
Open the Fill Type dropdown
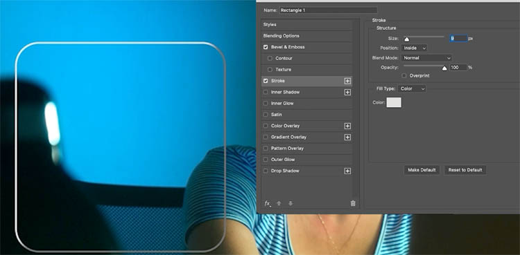413,88
